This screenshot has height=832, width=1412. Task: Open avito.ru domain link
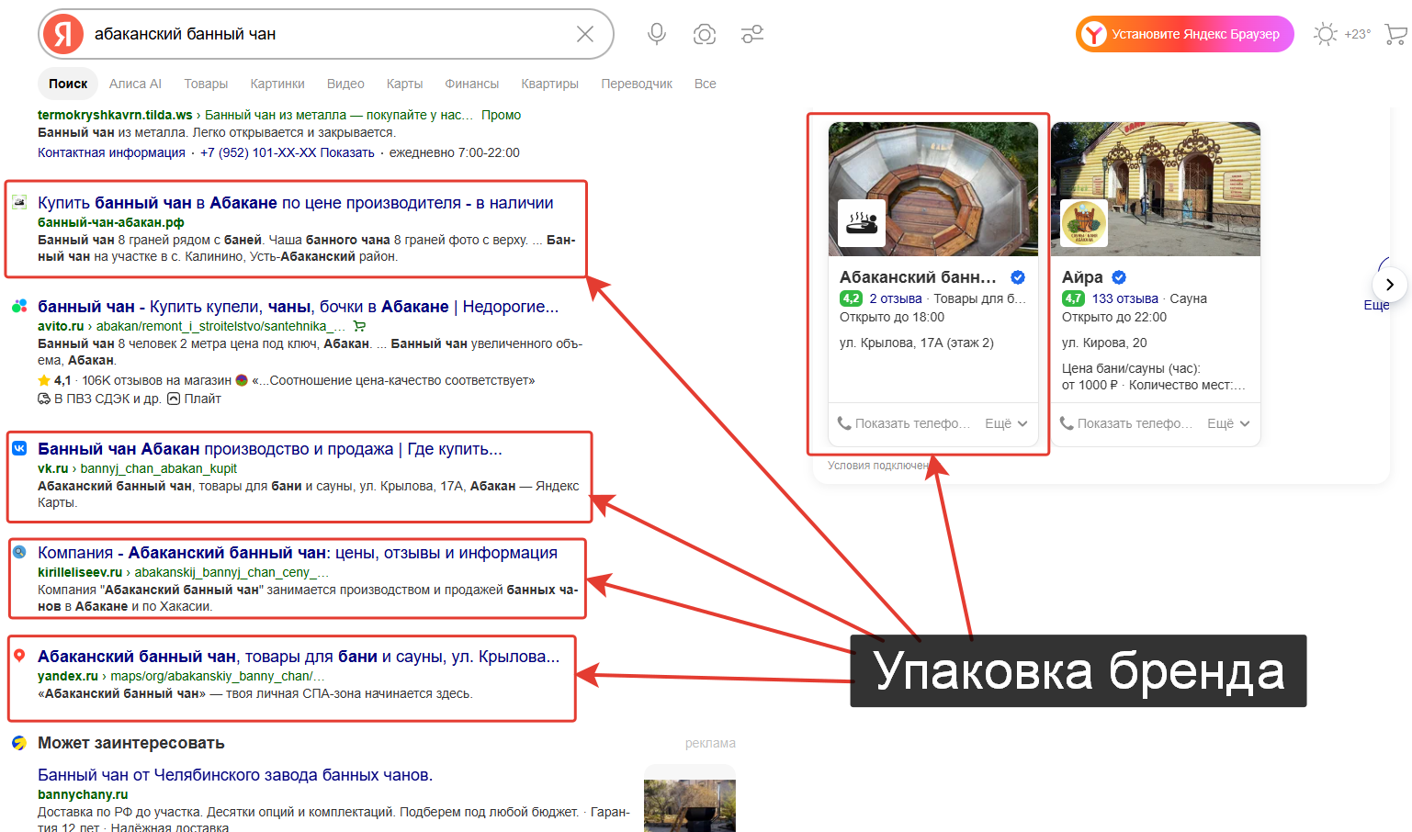coord(61,326)
